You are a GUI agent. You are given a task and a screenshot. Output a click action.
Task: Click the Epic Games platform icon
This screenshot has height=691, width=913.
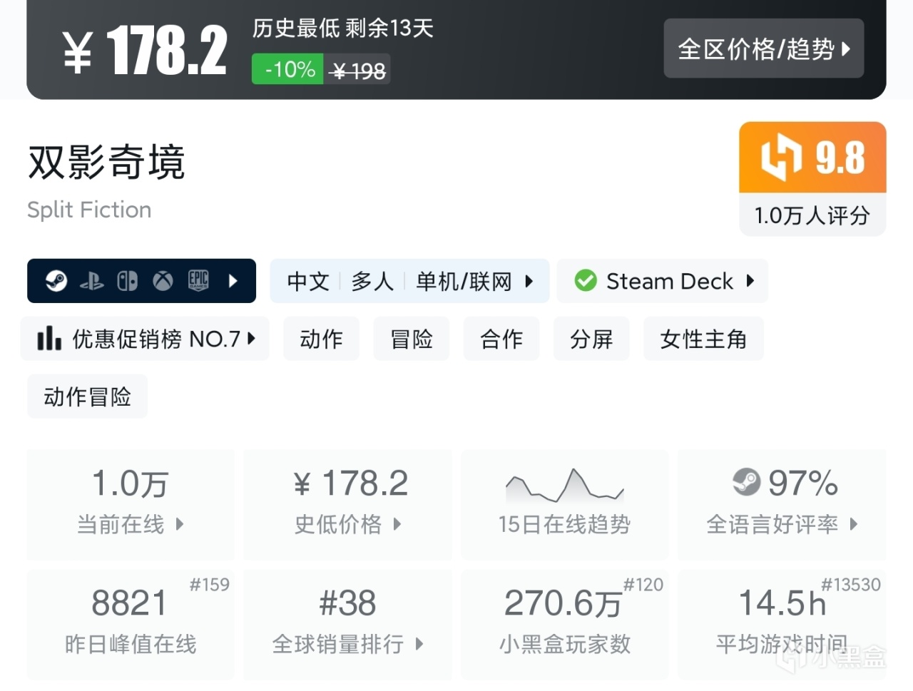[x=198, y=281]
